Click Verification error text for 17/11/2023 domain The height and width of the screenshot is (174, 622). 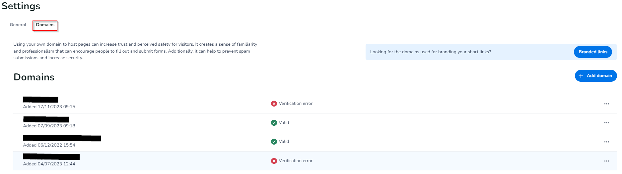point(296,104)
